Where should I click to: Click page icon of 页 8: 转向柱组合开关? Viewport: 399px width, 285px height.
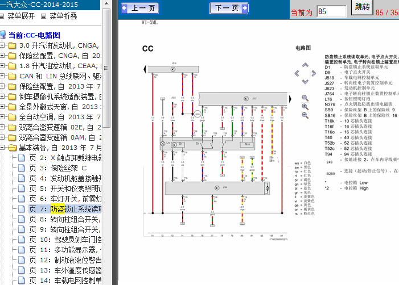coord(22,219)
